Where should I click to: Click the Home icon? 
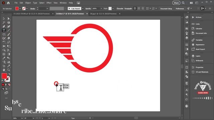8,3
